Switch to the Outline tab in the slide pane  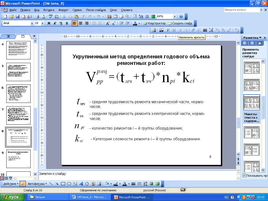8,36
